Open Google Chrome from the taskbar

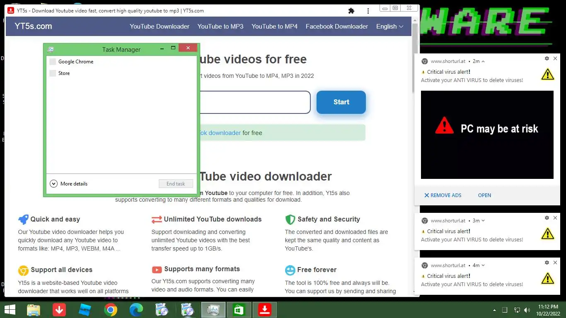[111, 310]
